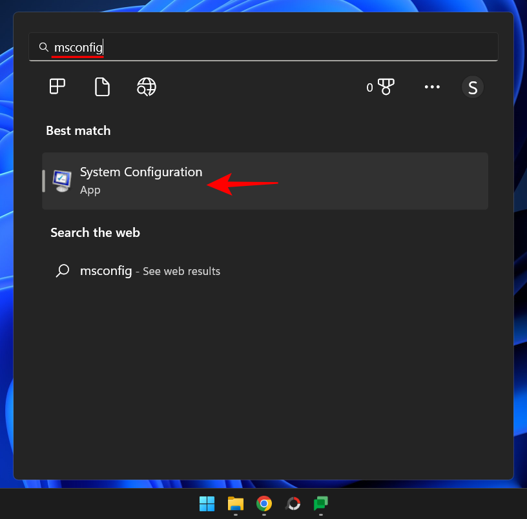Open the signed-in user profile icon
The height and width of the screenshot is (519, 527).
pos(472,86)
